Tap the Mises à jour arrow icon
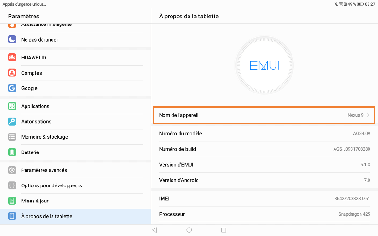Viewport: 378px width, 236px height. [x=12, y=201]
